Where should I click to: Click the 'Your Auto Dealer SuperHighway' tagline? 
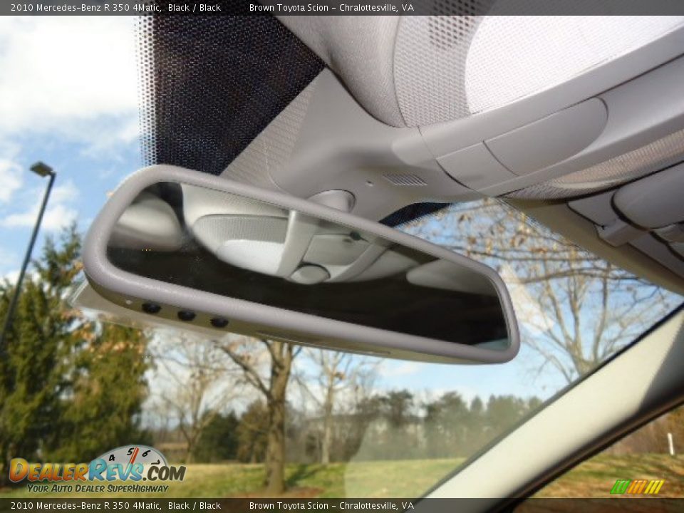[x=98, y=488]
